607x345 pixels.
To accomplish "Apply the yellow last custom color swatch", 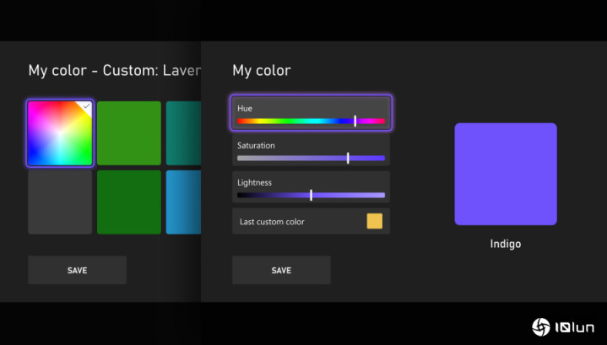I will [x=374, y=221].
